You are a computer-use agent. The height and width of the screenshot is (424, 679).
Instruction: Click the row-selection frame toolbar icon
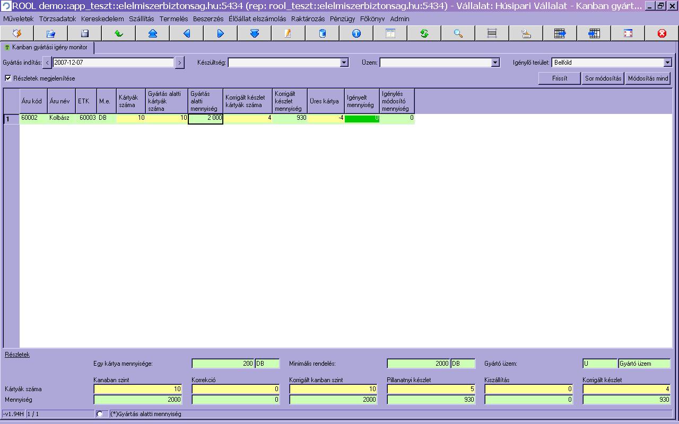492,33
